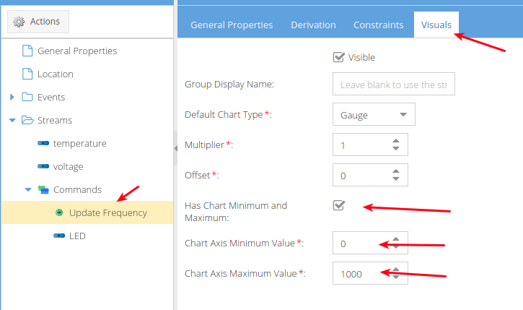The width and height of the screenshot is (523, 310).
Task: Switch to the Derivation tab
Action: coord(313,25)
